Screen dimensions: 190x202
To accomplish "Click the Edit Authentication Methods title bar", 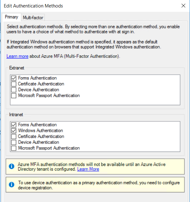I will pos(94,6).
